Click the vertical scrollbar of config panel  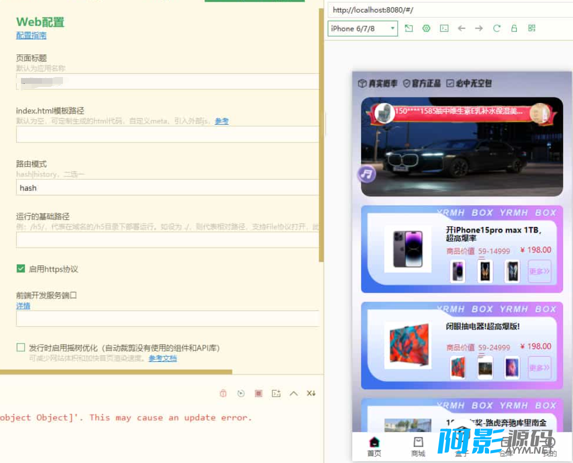[x=321, y=135]
